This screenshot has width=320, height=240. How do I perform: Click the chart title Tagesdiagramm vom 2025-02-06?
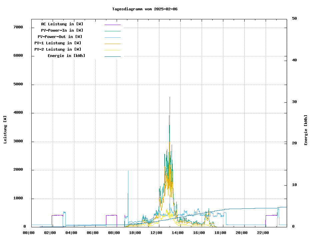pyautogui.click(x=145, y=9)
